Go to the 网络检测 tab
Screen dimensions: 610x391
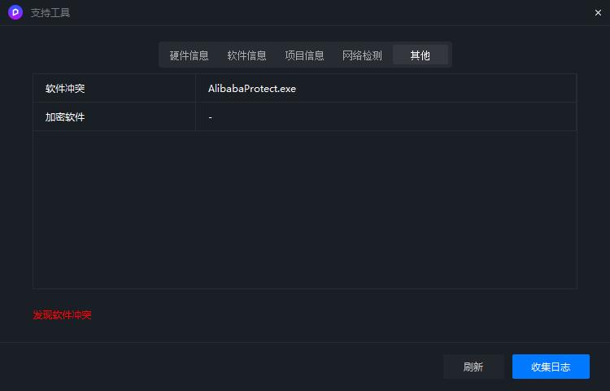click(362, 55)
